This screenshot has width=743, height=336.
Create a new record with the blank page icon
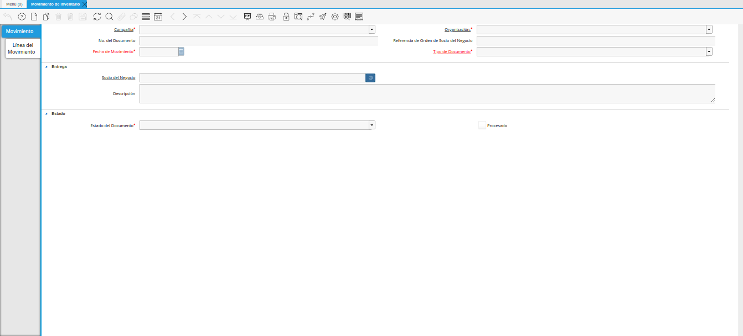tap(34, 17)
